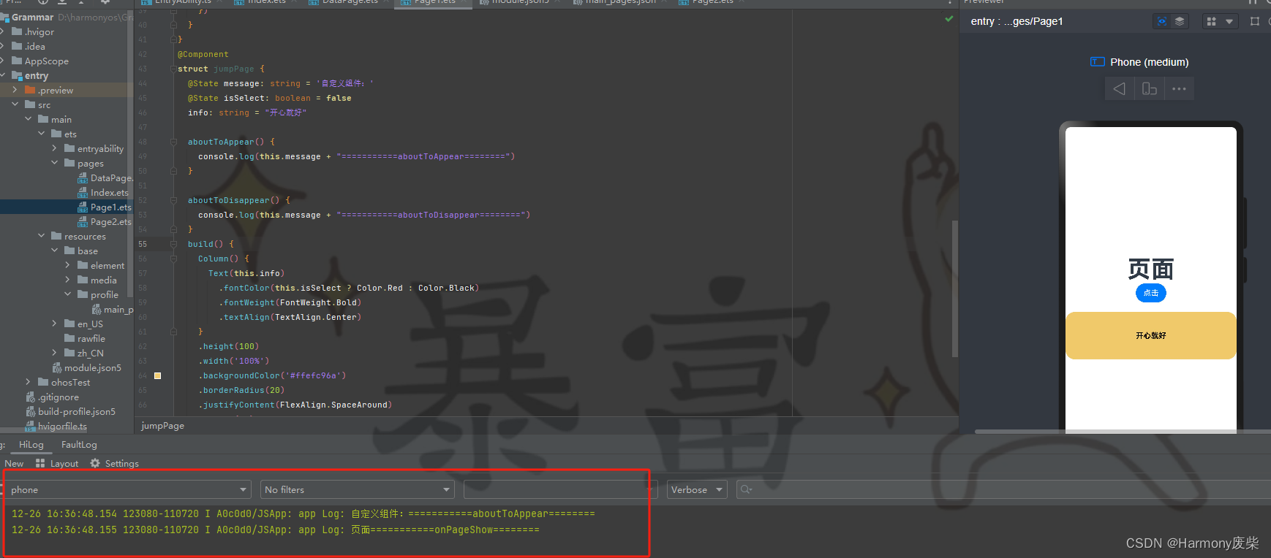Select Page1.ets file in project tree
The image size is (1271, 558).
point(105,207)
